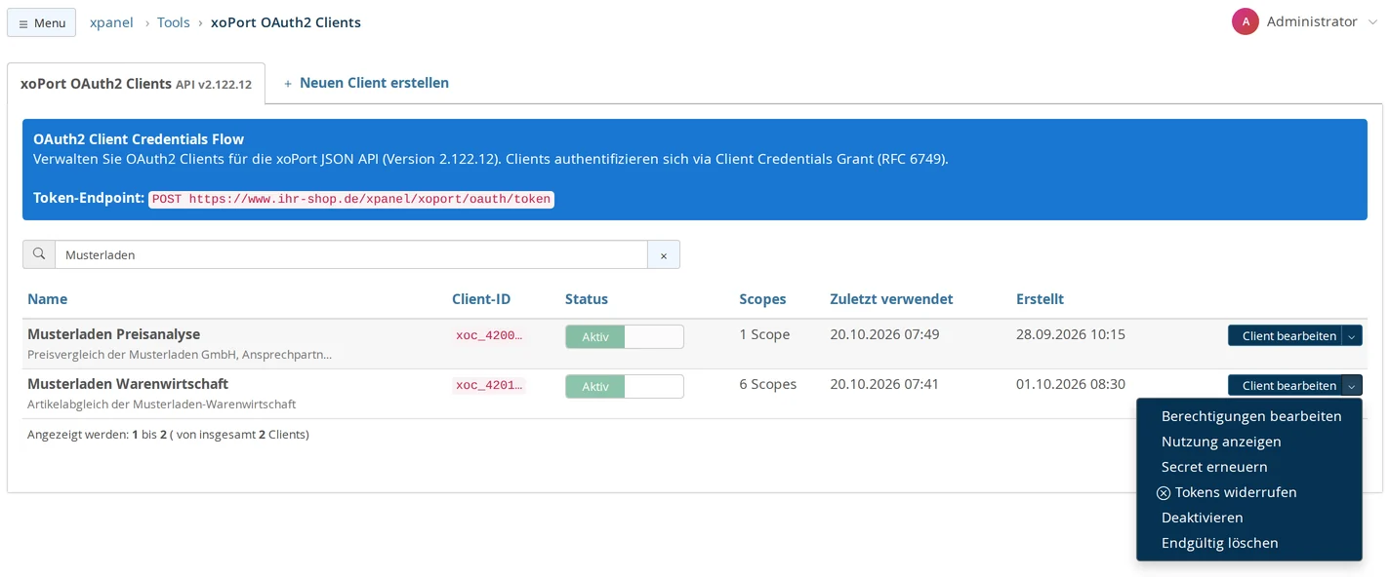
Task: Click the 1 Scope cell
Action: click(x=764, y=334)
